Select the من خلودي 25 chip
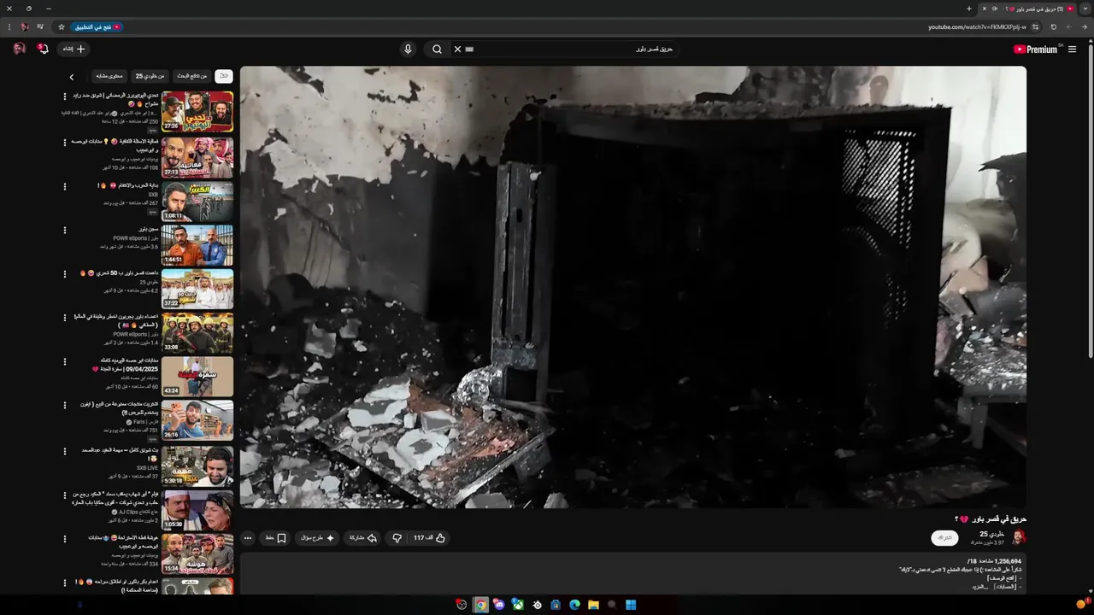This screenshot has width=1094, height=615. click(150, 76)
